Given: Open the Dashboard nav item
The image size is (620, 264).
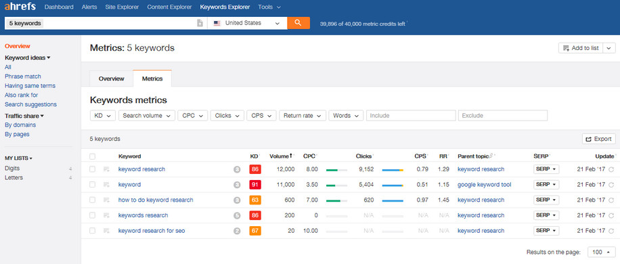Looking at the screenshot, I should [x=59, y=7].
